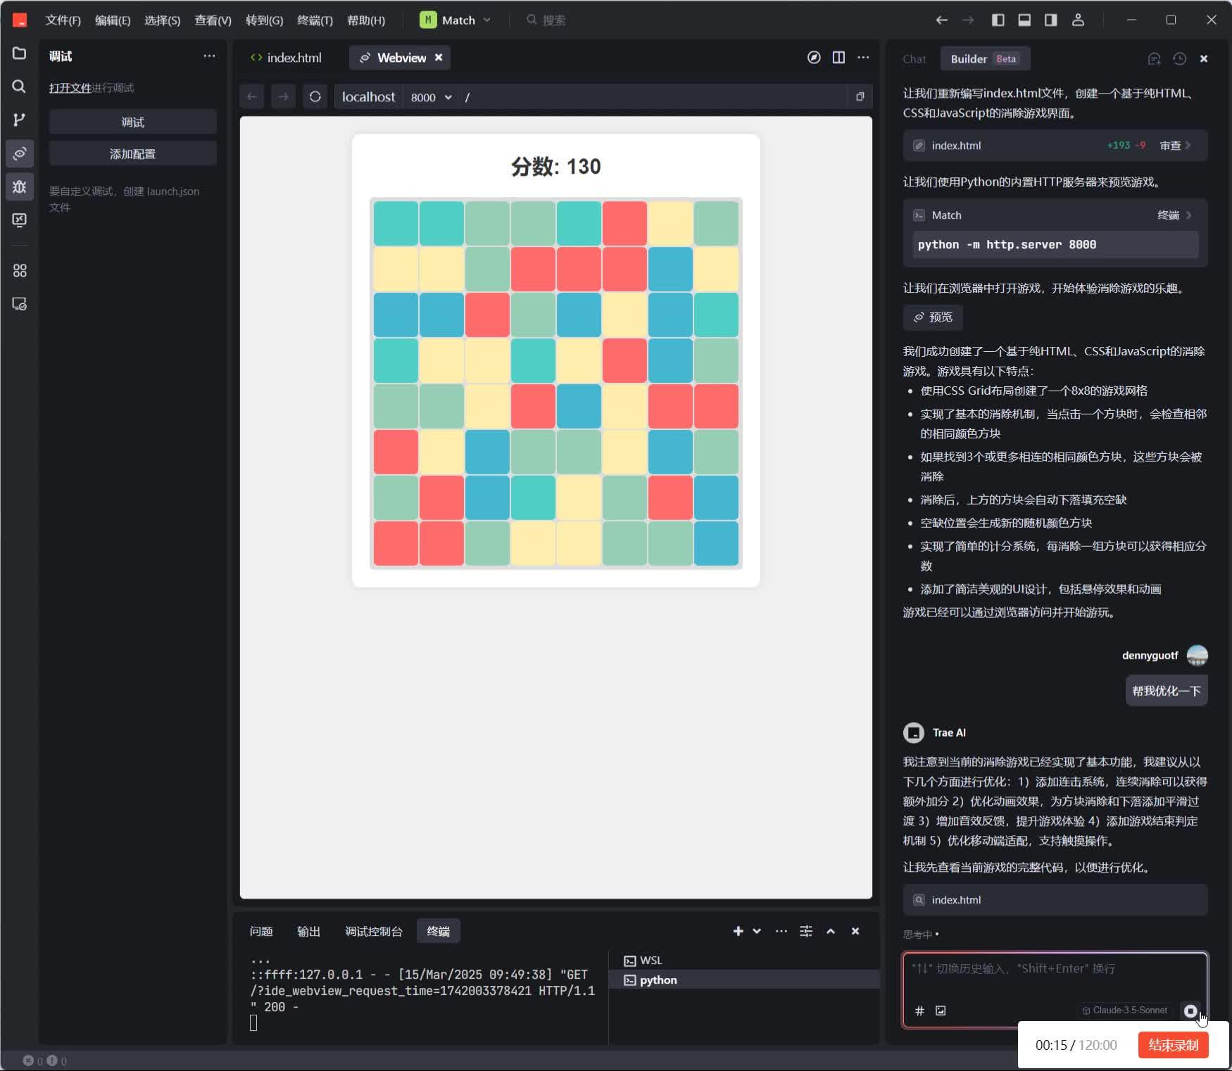The height and width of the screenshot is (1071, 1232).
Task: Click the 预览 preview button
Action: 933,317
